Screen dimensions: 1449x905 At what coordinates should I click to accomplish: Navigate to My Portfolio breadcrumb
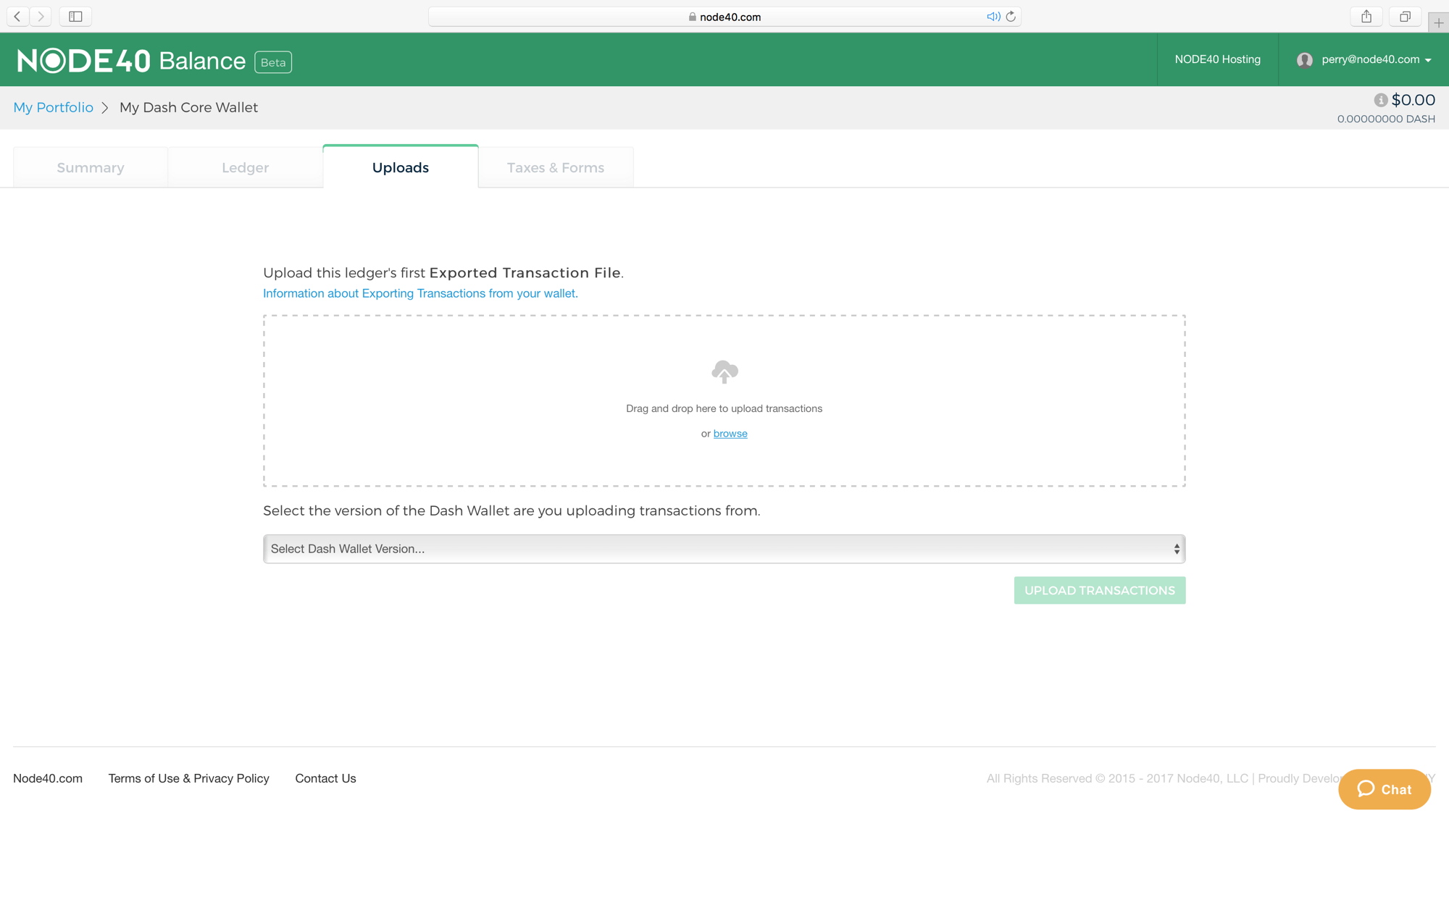[53, 107]
